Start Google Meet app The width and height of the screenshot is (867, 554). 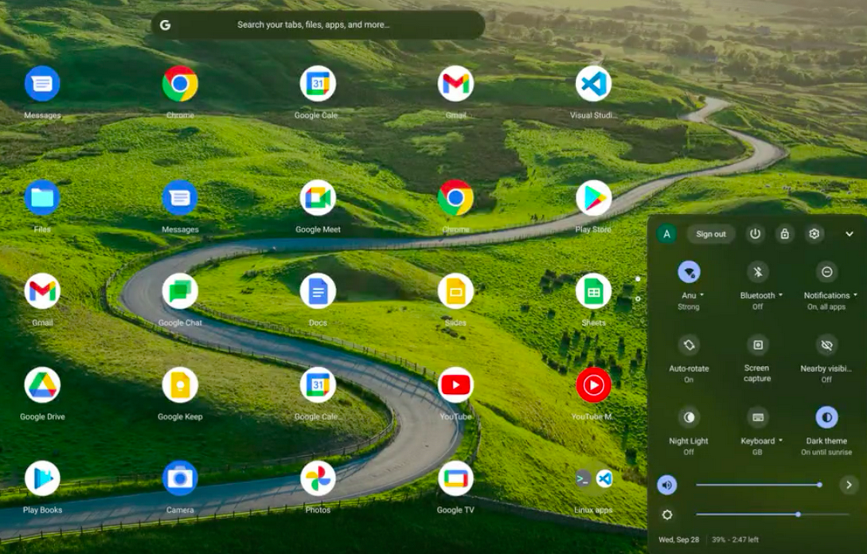click(x=318, y=198)
